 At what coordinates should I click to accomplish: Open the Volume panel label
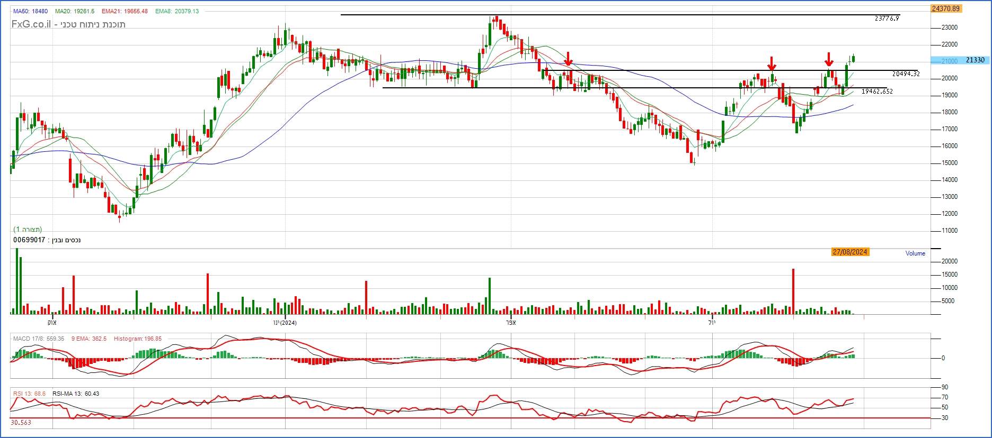[x=915, y=253]
